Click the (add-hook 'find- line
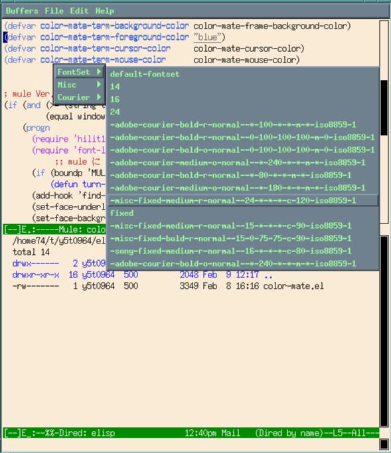Screen dimensions: 391x453 click(68, 196)
